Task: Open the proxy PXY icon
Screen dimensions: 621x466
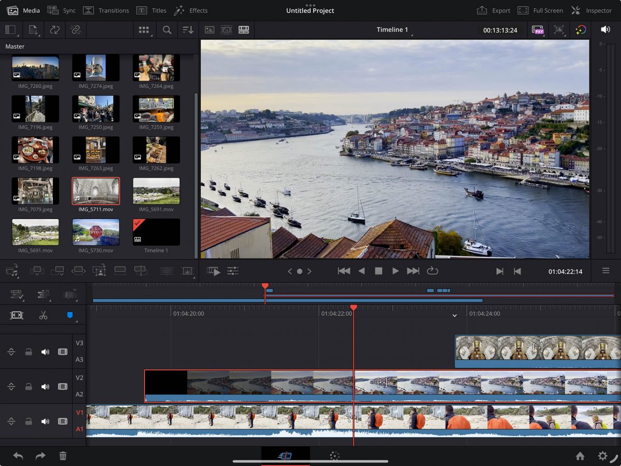Action: point(538,30)
